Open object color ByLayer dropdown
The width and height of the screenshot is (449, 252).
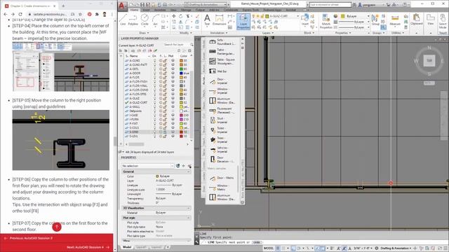(x=355, y=16)
